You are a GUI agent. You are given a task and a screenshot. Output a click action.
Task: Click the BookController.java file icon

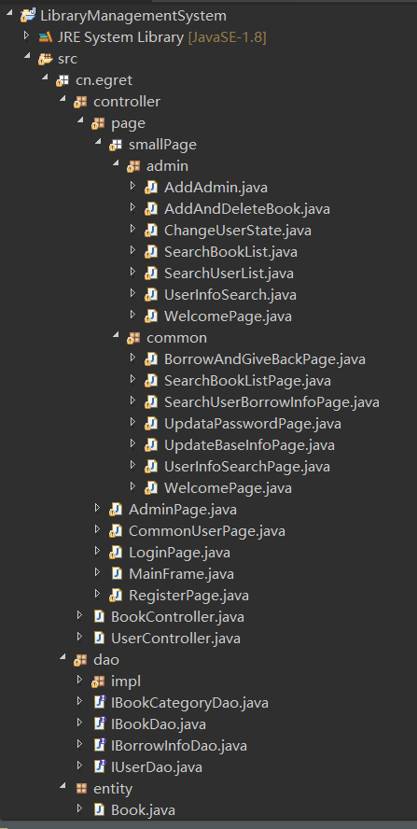[x=98, y=616]
